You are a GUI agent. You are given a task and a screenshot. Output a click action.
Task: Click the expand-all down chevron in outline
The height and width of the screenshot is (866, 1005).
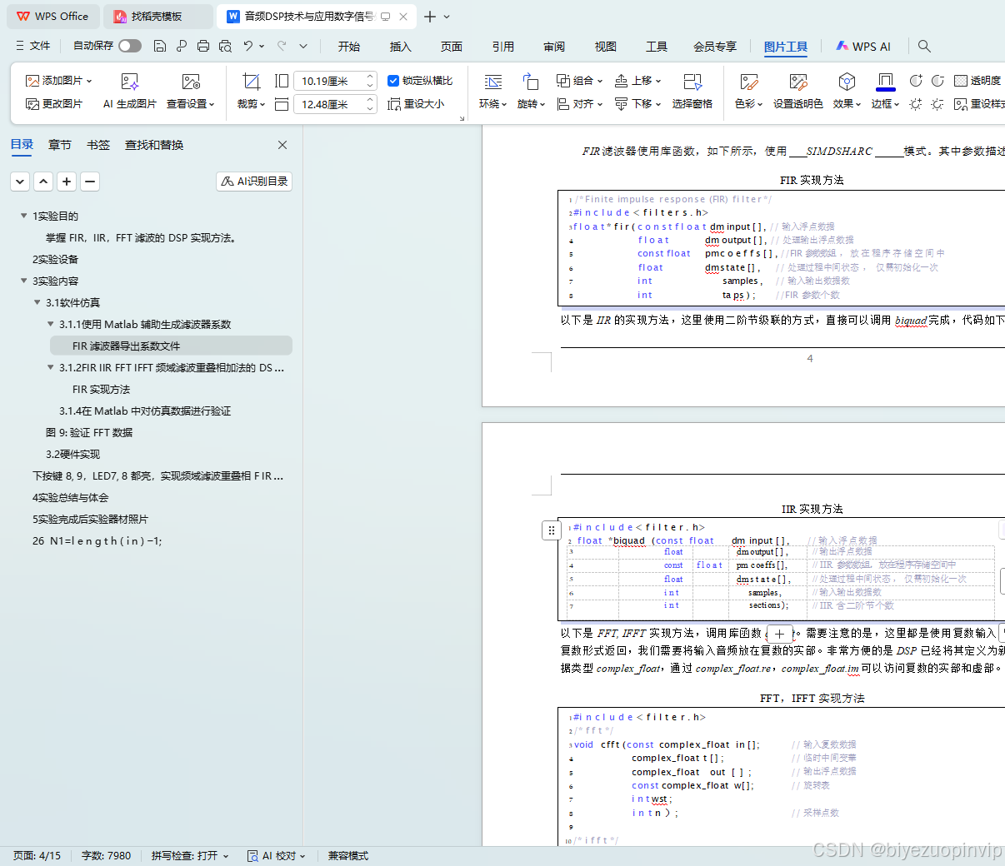click(20, 181)
